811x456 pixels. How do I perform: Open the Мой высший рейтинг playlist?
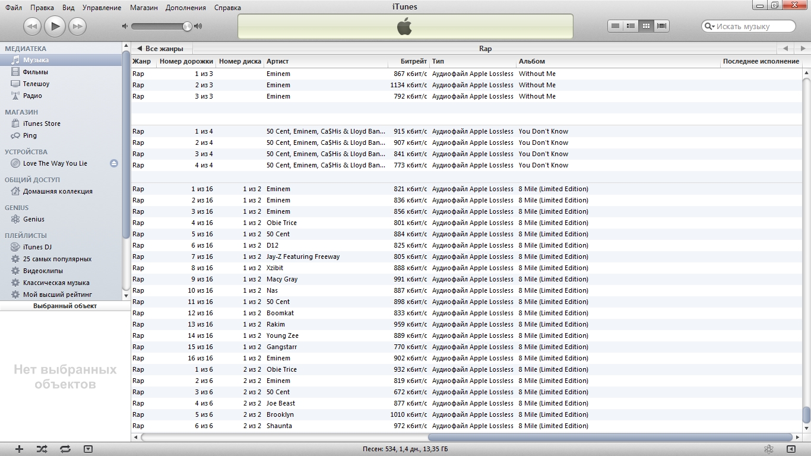pyautogui.click(x=61, y=294)
